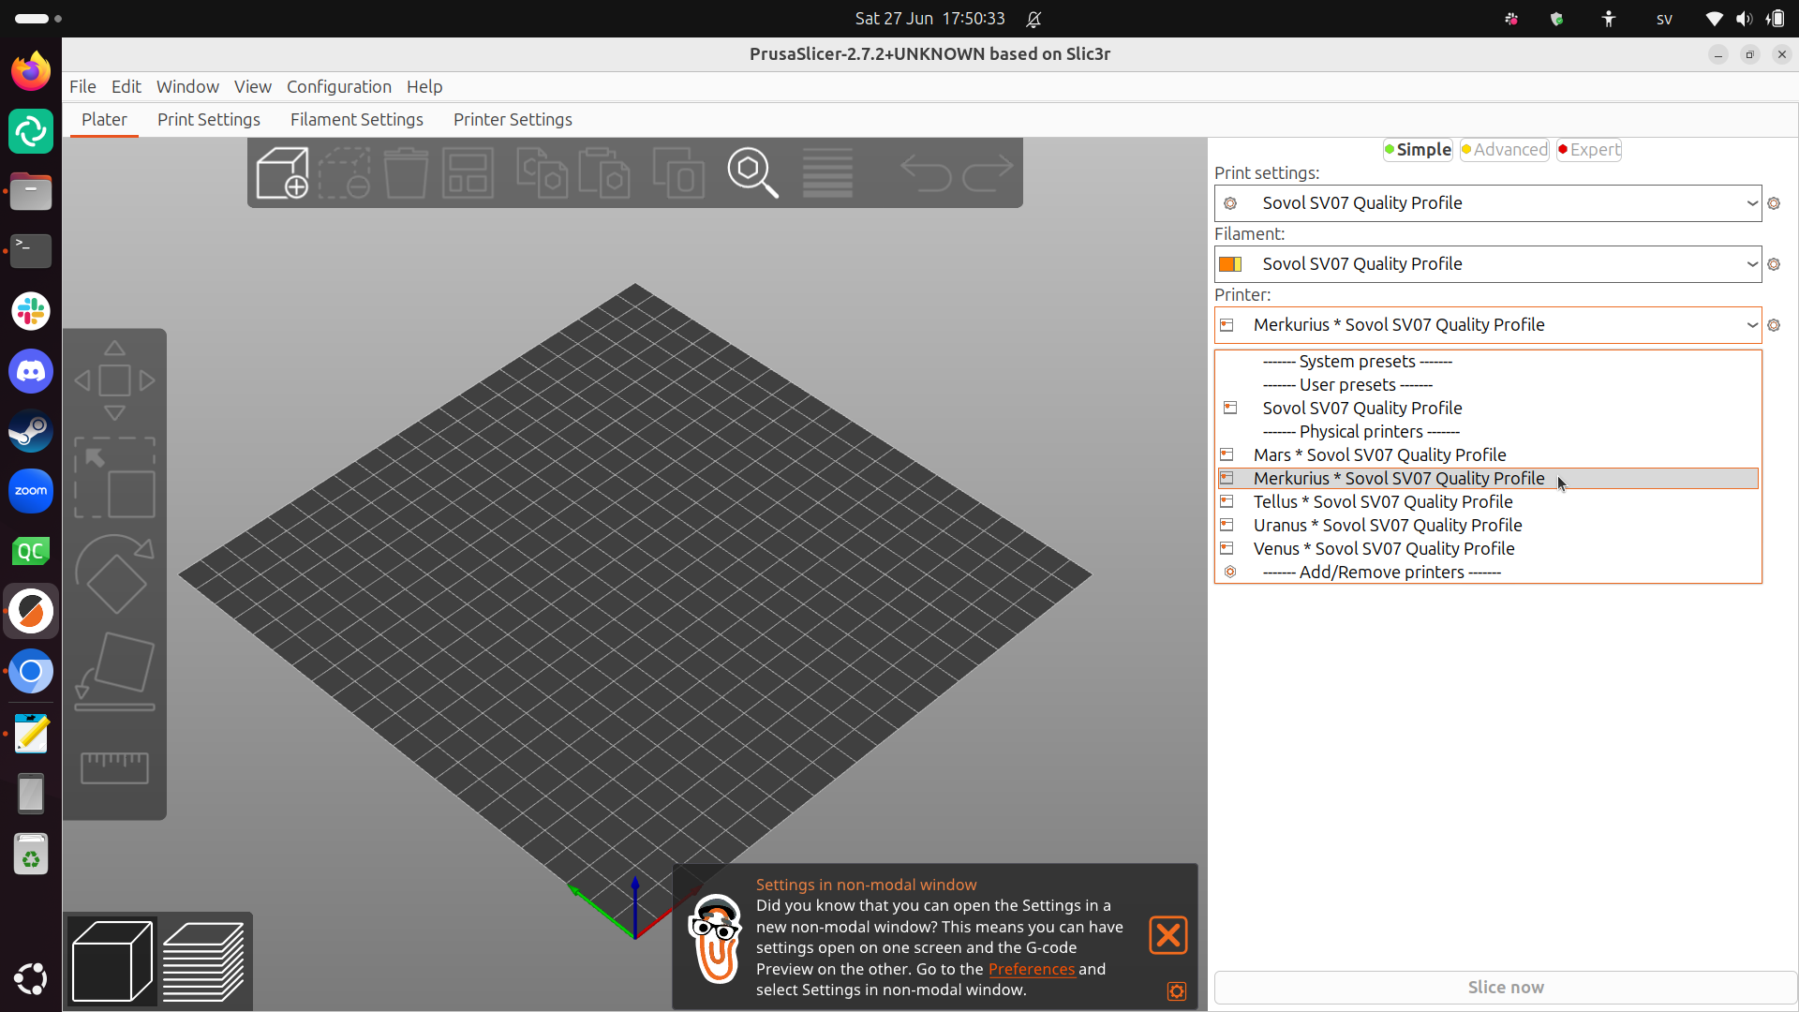Edit Print settings preset via gear icon

[x=1774, y=203]
